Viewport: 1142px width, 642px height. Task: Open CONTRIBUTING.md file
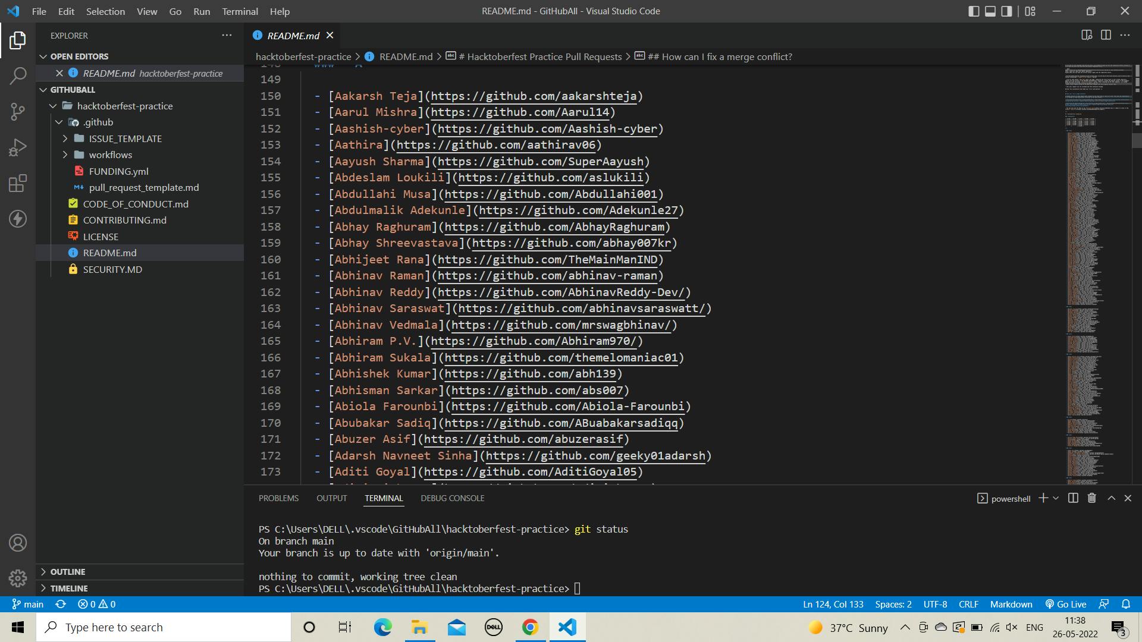(x=140, y=220)
